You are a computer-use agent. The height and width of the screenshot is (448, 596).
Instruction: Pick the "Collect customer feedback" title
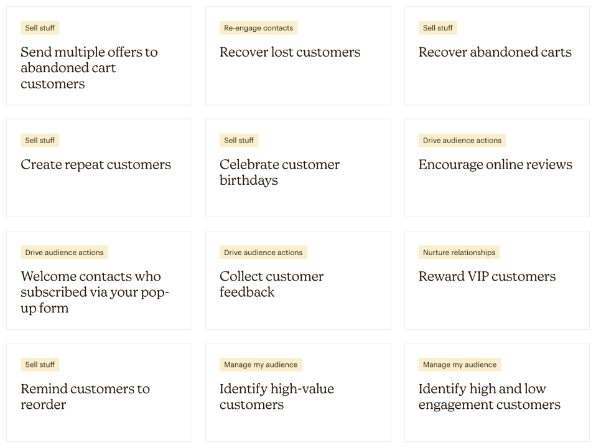[271, 284]
